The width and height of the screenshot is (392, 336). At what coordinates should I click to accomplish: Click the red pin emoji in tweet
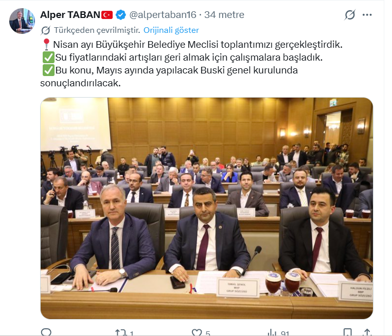(46, 44)
